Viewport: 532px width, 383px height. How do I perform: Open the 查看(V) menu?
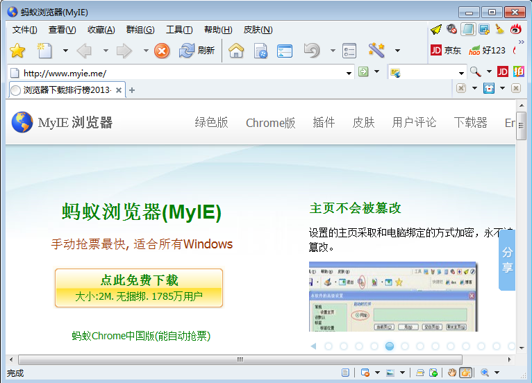[62, 30]
